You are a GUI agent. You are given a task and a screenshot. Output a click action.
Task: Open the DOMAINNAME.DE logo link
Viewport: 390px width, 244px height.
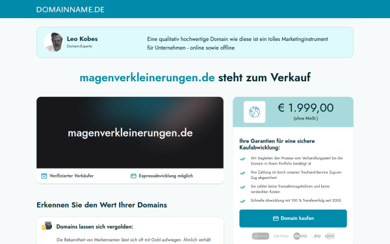point(70,10)
